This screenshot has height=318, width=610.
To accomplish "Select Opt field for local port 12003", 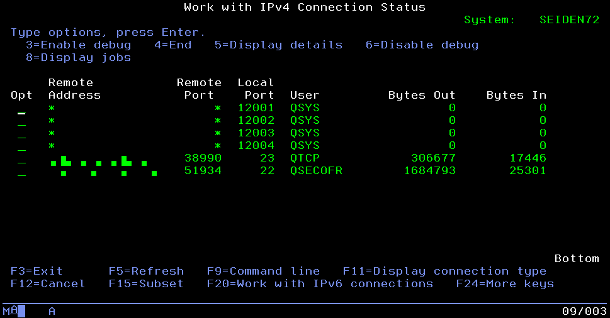I will [x=22, y=133].
